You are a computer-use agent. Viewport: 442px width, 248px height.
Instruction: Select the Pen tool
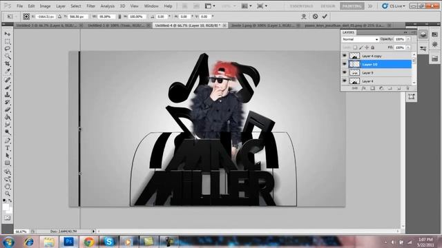(x=8, y=141)
